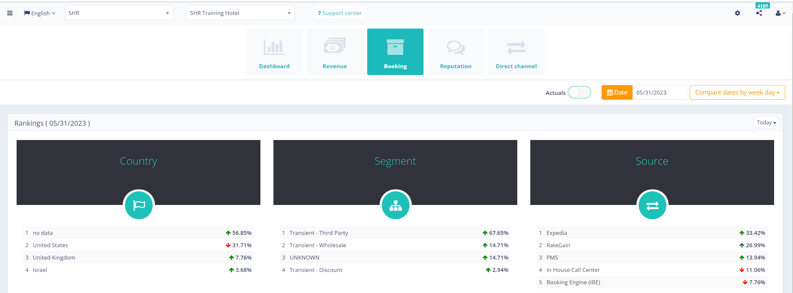Select the Transient - Third Party row

click(x=395, y=233)
